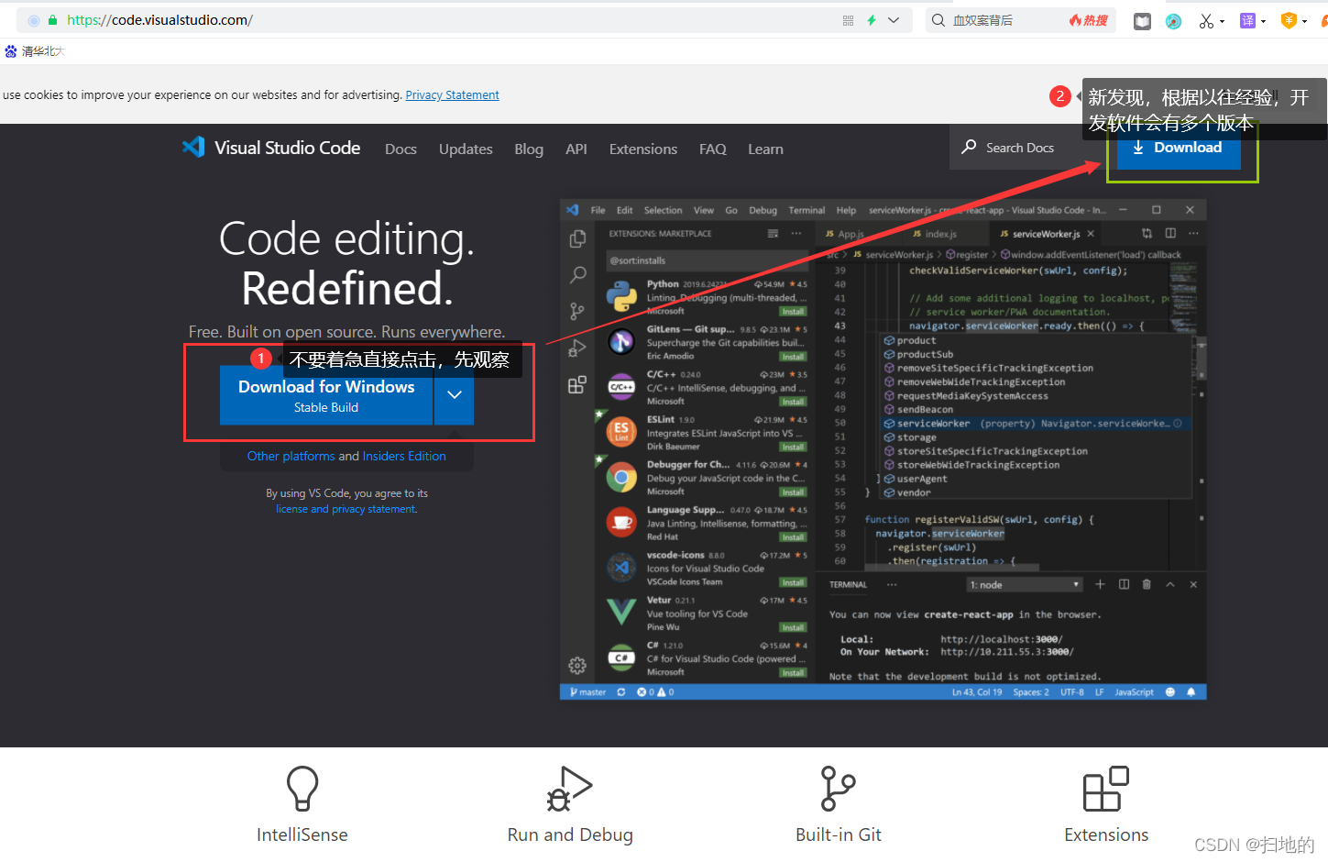Click the split editor icon in the editor title bar
This screenshot has height=862, width=1328.
[1170, 233]
